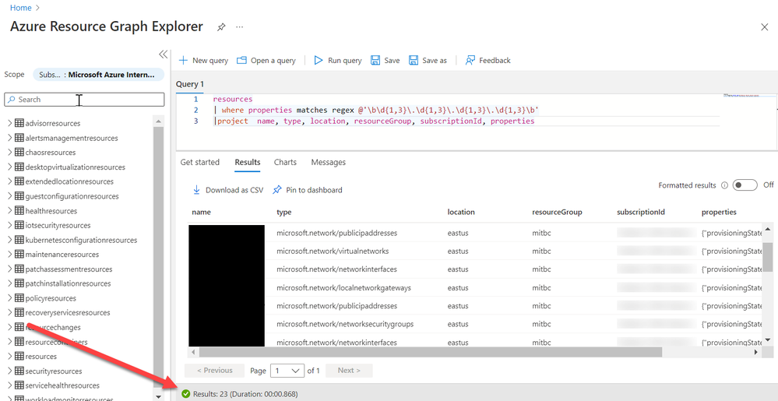The width and height of the screenshot is (778, 401).
Task: Click query line 1 'resources' text
Action: [232, 99]
